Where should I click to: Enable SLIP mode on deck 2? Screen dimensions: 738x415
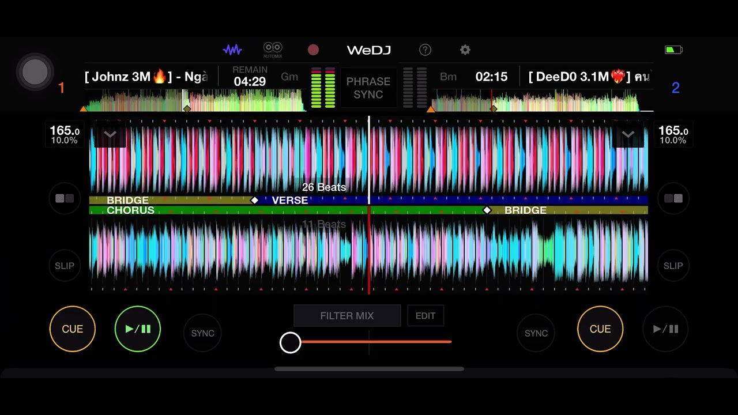tap(673, 266)
